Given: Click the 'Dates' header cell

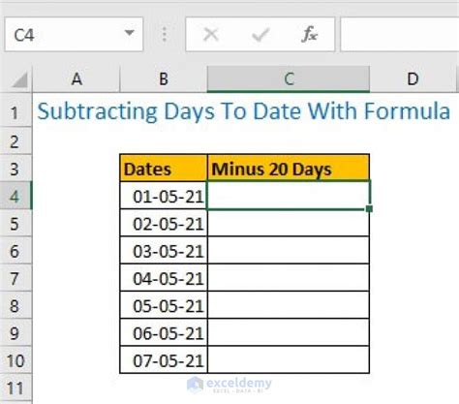Looking at the screenshot, I should click(164, 168).
